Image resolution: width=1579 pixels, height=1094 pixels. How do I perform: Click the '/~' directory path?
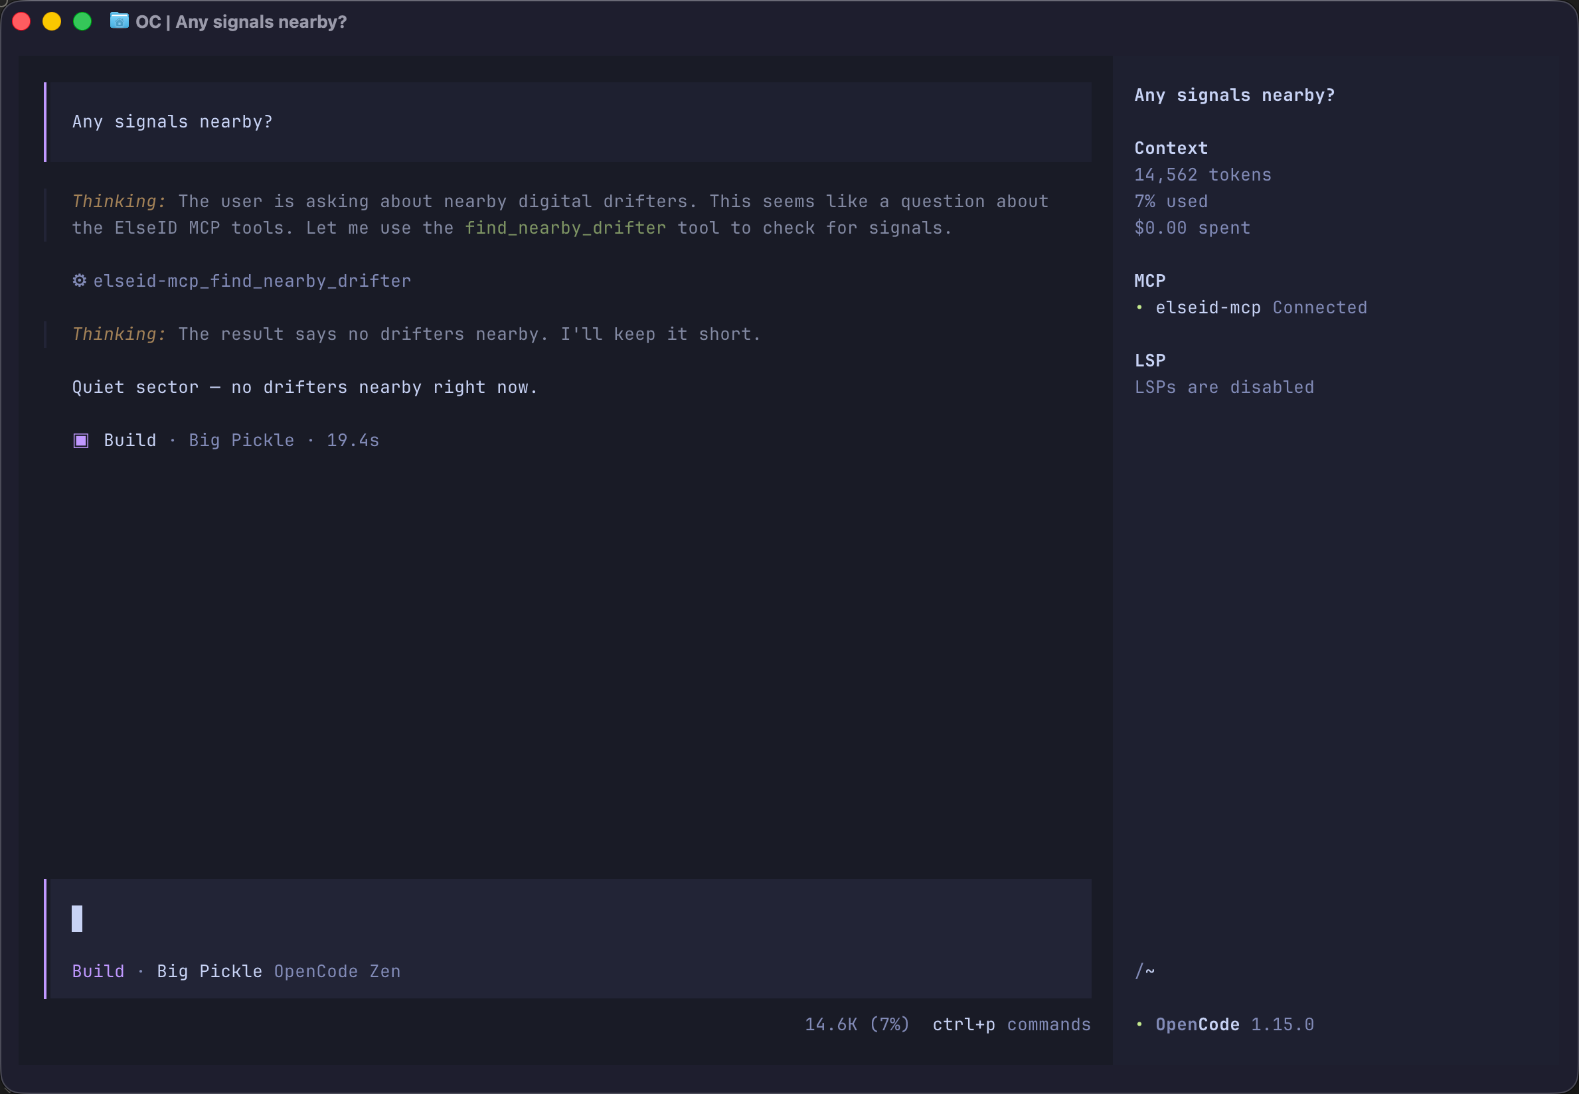tap(1145, 971)
